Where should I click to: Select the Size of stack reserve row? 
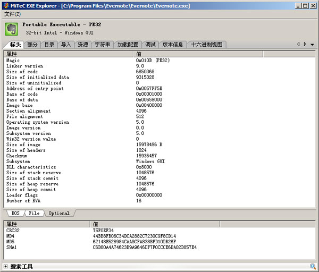point(159,173)
